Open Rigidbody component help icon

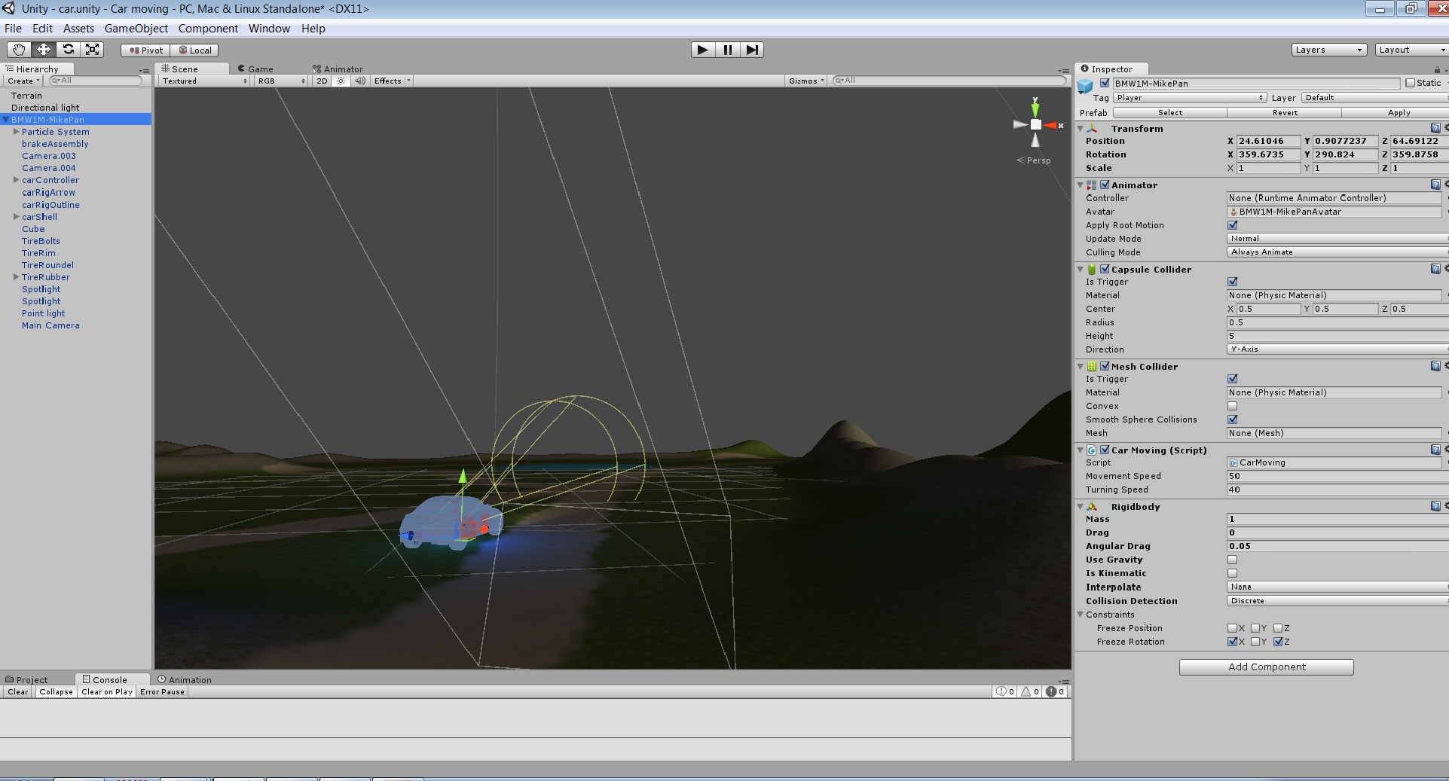pos(1435,506)
